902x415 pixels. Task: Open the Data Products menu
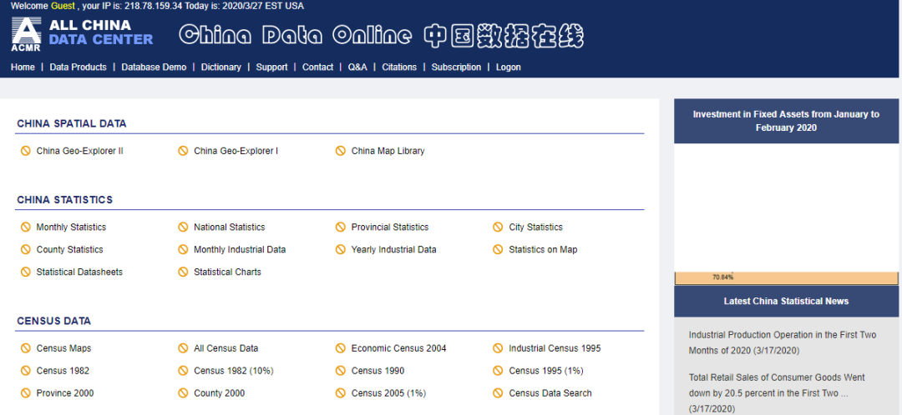79,67
